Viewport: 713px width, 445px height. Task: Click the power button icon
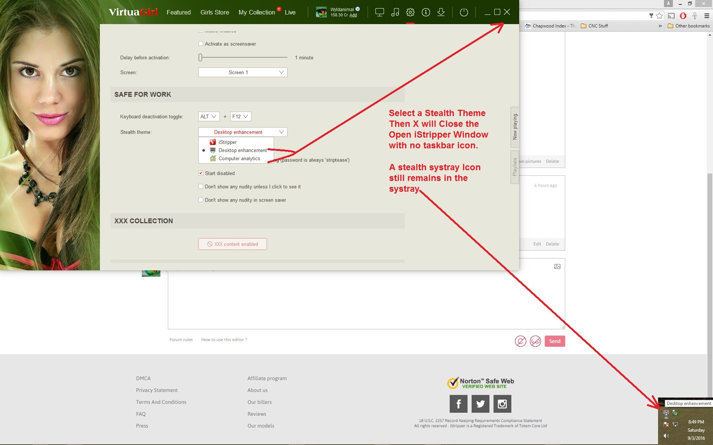464,12
